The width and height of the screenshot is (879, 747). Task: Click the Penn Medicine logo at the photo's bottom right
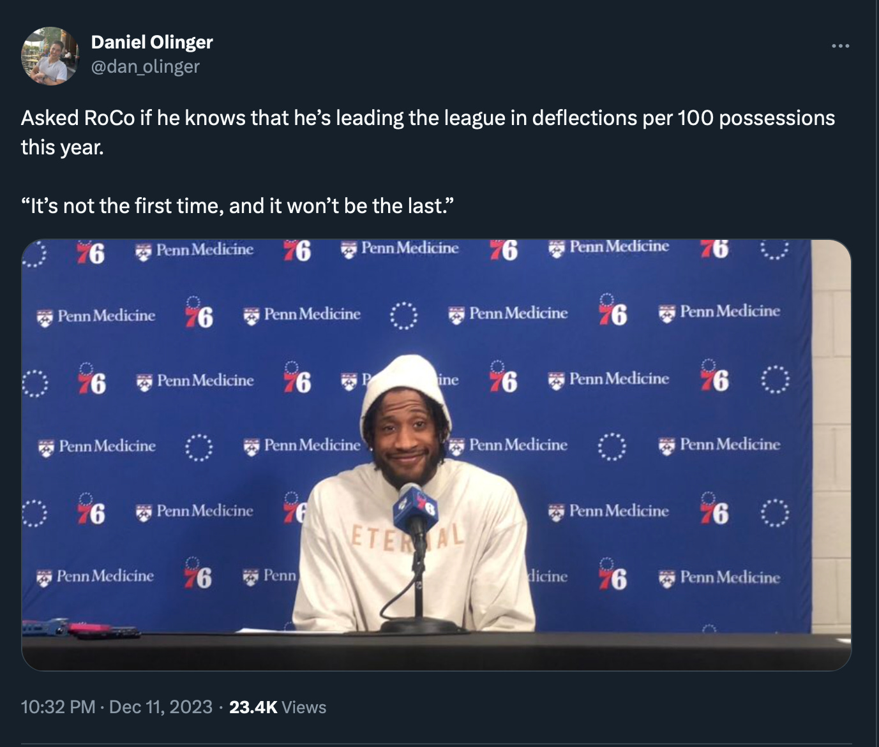pyautogui.click(x=719, y=578)
